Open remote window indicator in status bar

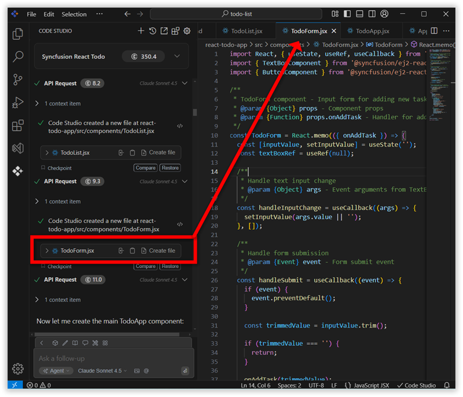[x=15, y=385]
